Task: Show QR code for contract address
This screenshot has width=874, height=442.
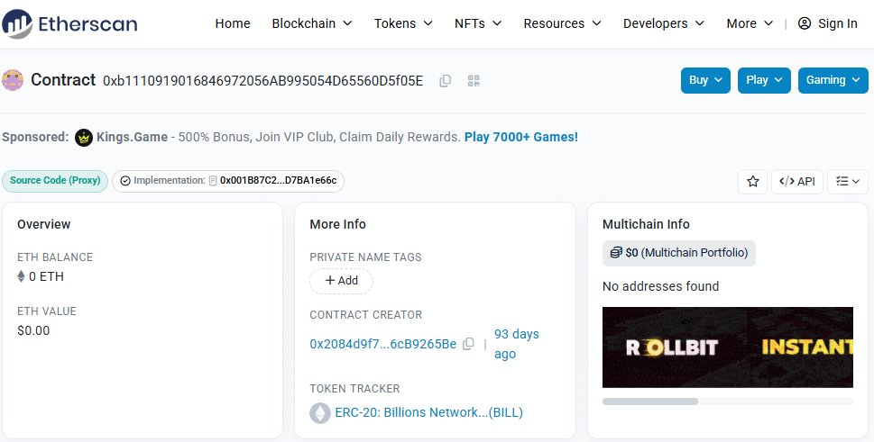Action: coord(474,81)
